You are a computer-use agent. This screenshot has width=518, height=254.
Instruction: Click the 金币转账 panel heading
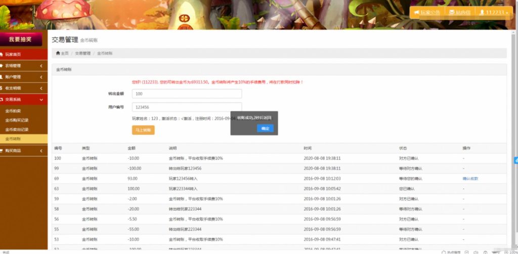click(63, 70)
